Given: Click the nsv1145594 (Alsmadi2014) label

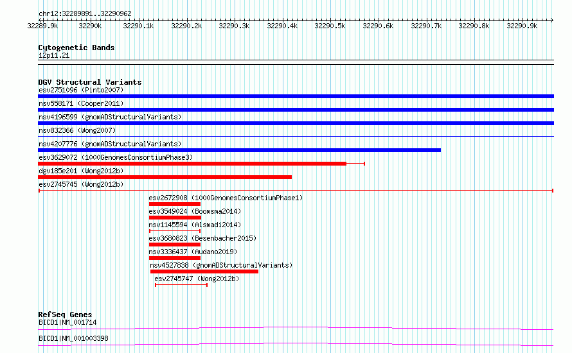Looking at the screenshot, I should pos(195,225).
